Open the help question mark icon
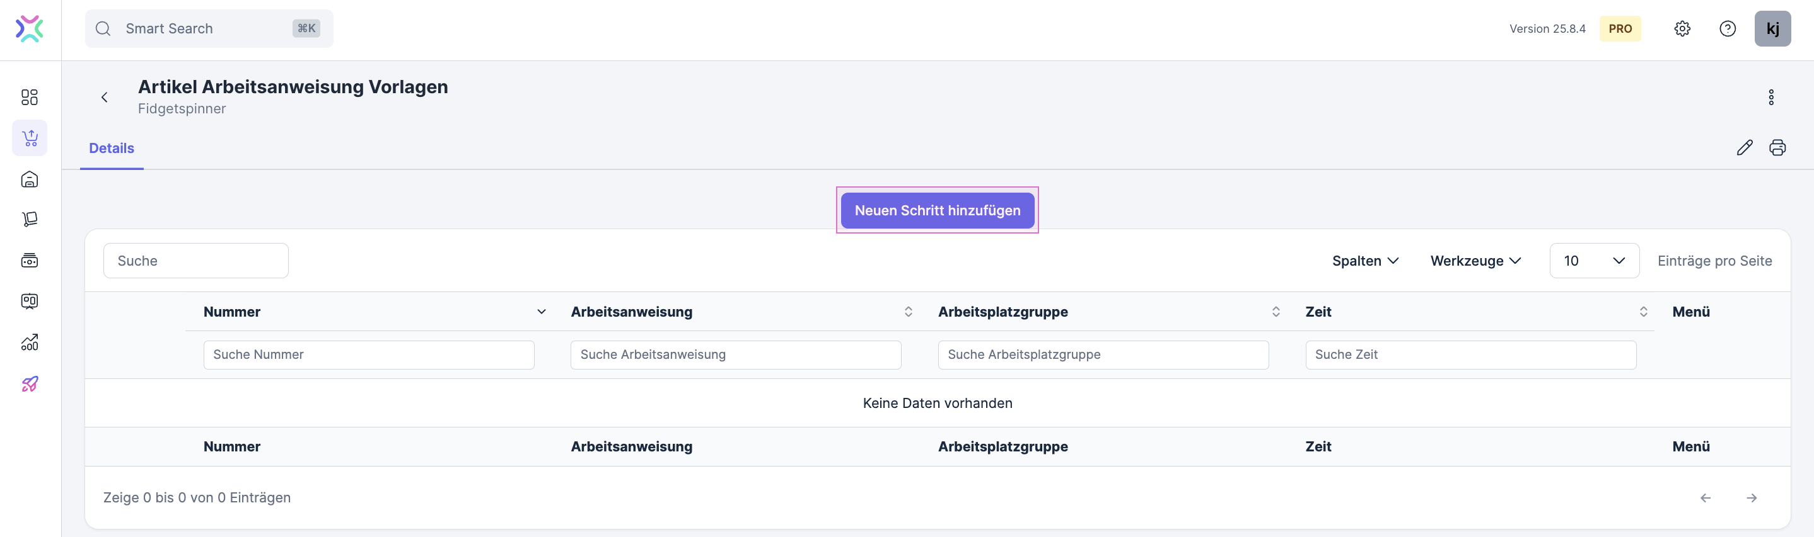The image size is (1814, 537). tap(1728, 29)
